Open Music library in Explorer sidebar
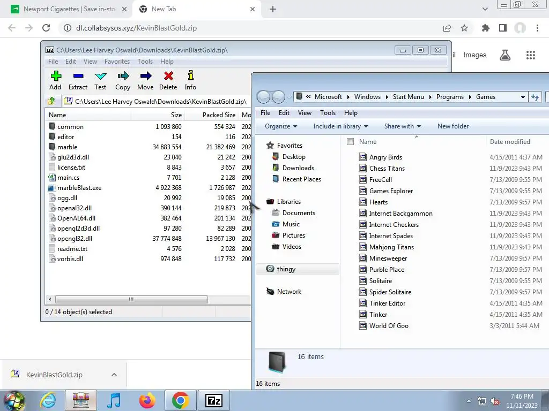The height and width of the screenshot is (411, 549). 291,224
